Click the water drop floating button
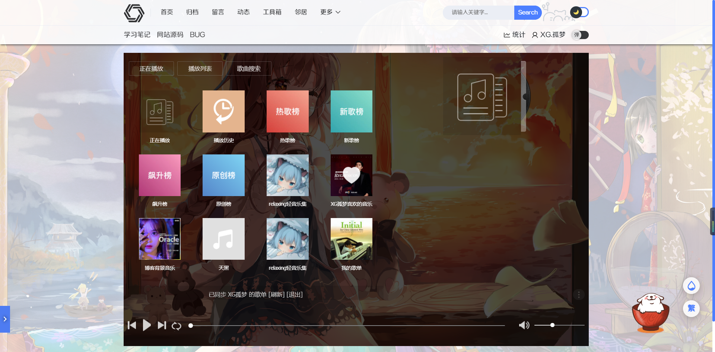 (x=692, y=286)
